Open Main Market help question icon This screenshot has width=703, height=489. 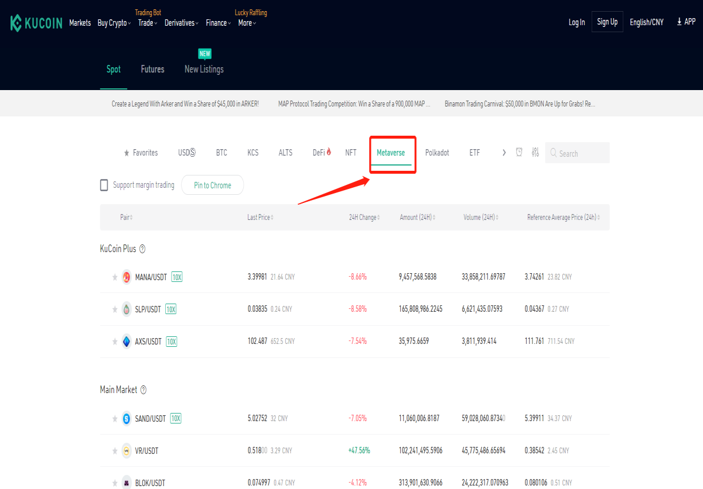[144, 390]
